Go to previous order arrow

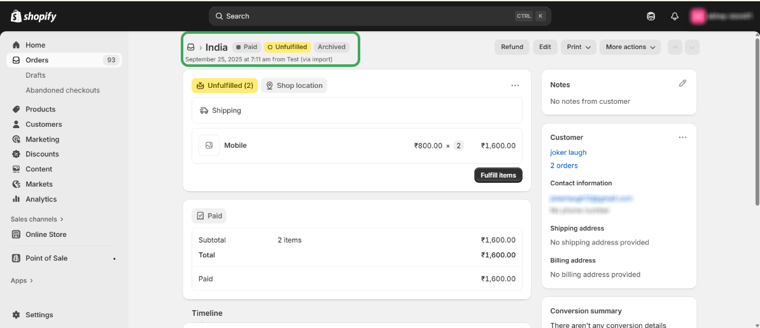click(x=675, y=47)
